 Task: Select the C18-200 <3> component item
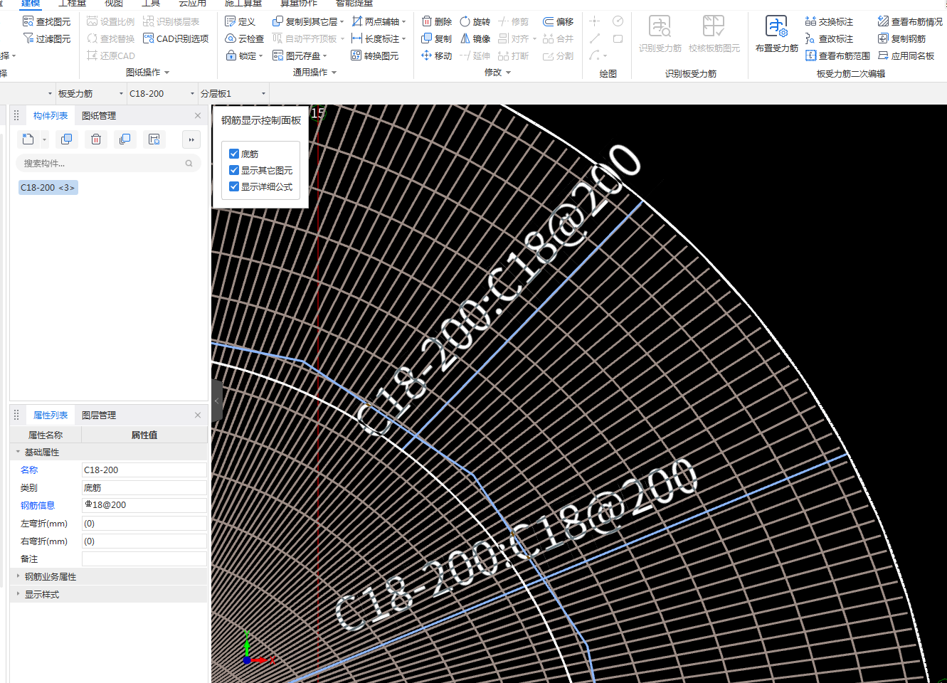tap(48, 187)
